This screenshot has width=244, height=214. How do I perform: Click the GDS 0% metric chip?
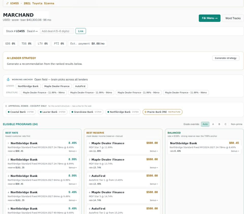tap(10, 44)
